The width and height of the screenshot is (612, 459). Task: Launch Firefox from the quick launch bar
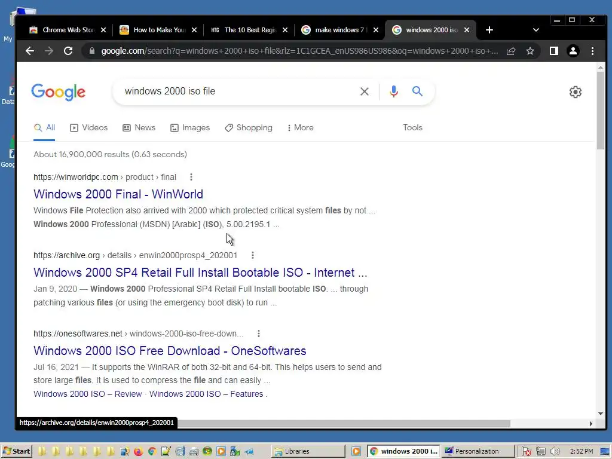(138, 452)
